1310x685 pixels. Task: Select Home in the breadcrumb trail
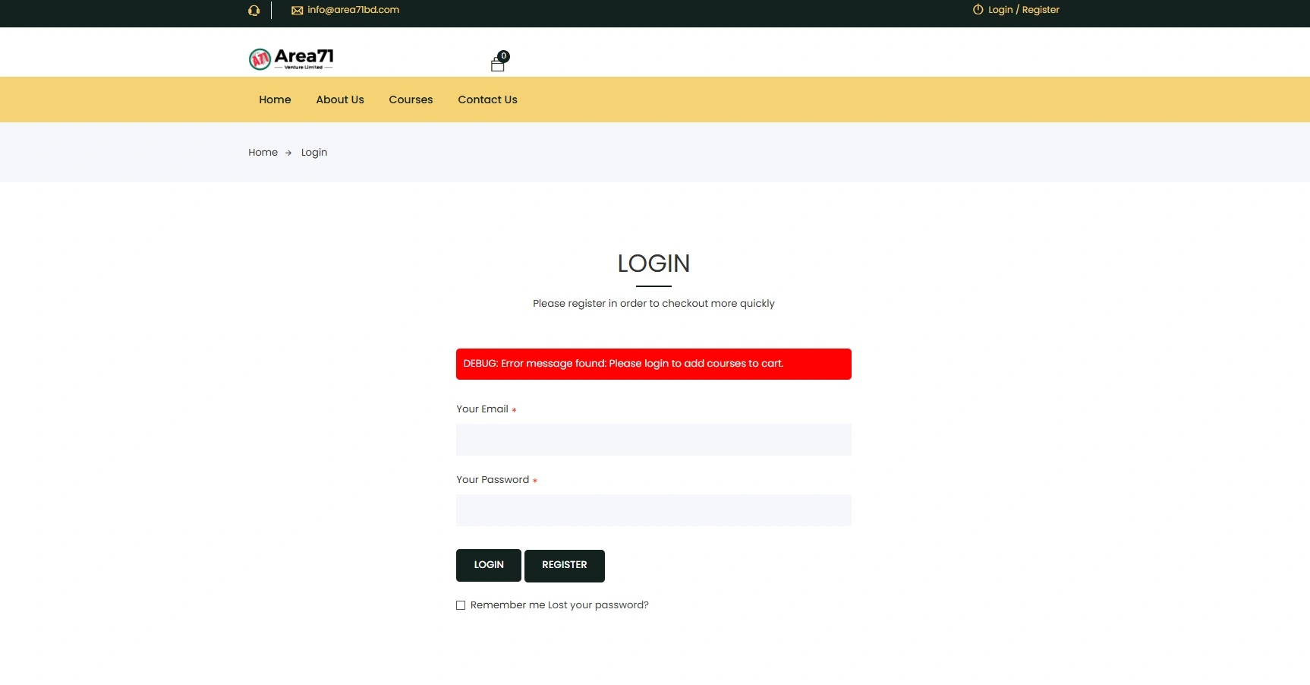pos(263,152)
